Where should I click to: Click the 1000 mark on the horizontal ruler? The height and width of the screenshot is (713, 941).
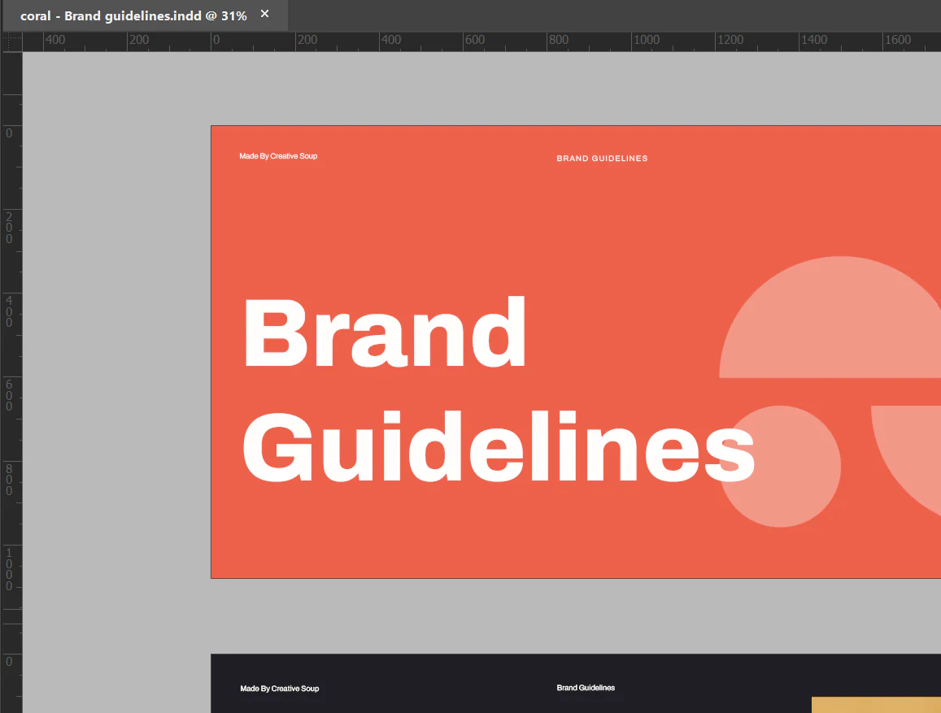646,41
